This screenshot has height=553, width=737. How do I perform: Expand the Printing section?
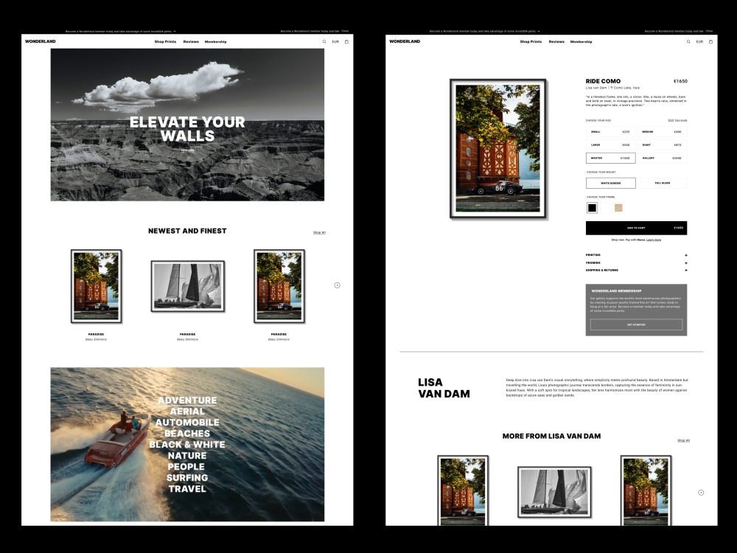pos(637,255)
